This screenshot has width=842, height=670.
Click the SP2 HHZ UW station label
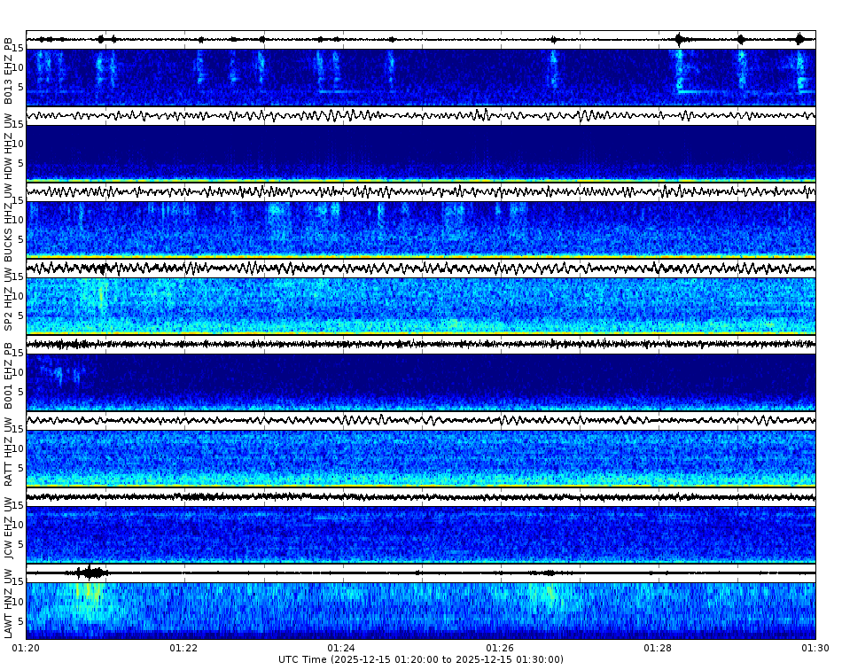9,297
